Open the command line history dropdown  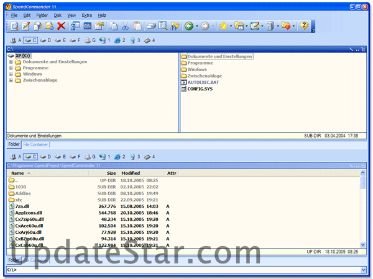(363, 270)
